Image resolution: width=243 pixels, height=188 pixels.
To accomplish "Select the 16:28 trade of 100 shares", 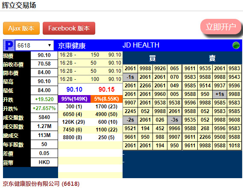I will pyautogui.click(x=91, y=79).
